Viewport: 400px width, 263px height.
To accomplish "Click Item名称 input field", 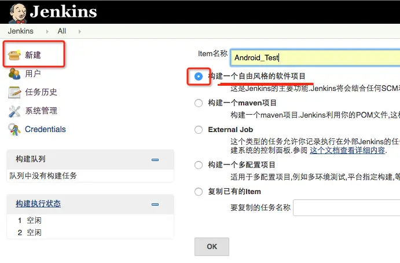I will pos(315,57).
